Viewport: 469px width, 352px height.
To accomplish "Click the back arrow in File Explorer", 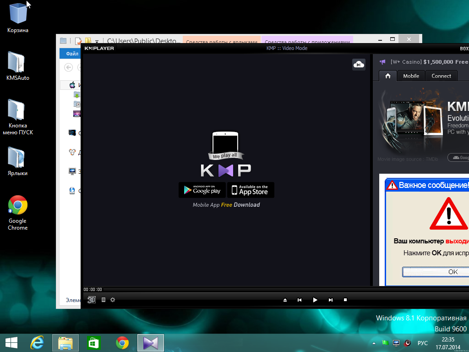I will point(69,67).
